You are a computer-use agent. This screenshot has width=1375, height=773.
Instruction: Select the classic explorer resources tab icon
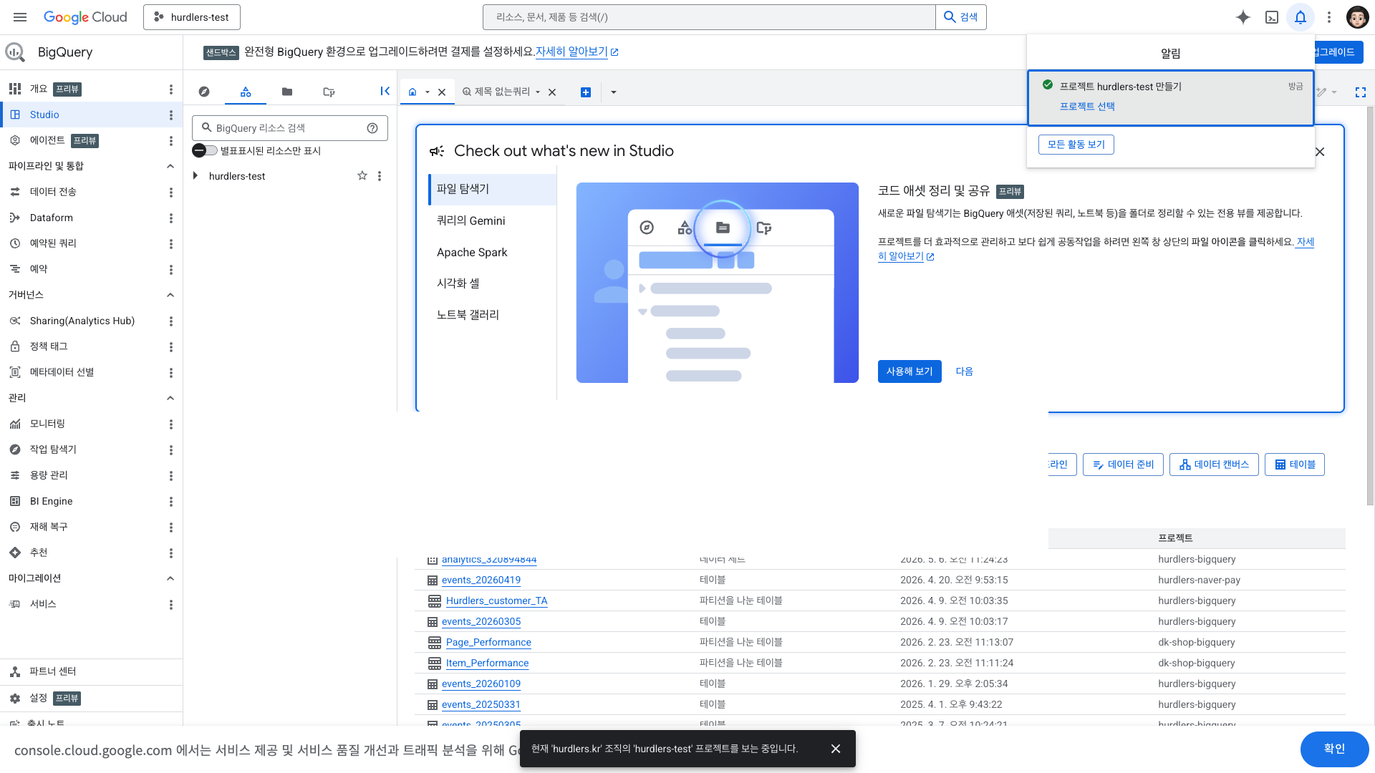click(x=246, y=92)
